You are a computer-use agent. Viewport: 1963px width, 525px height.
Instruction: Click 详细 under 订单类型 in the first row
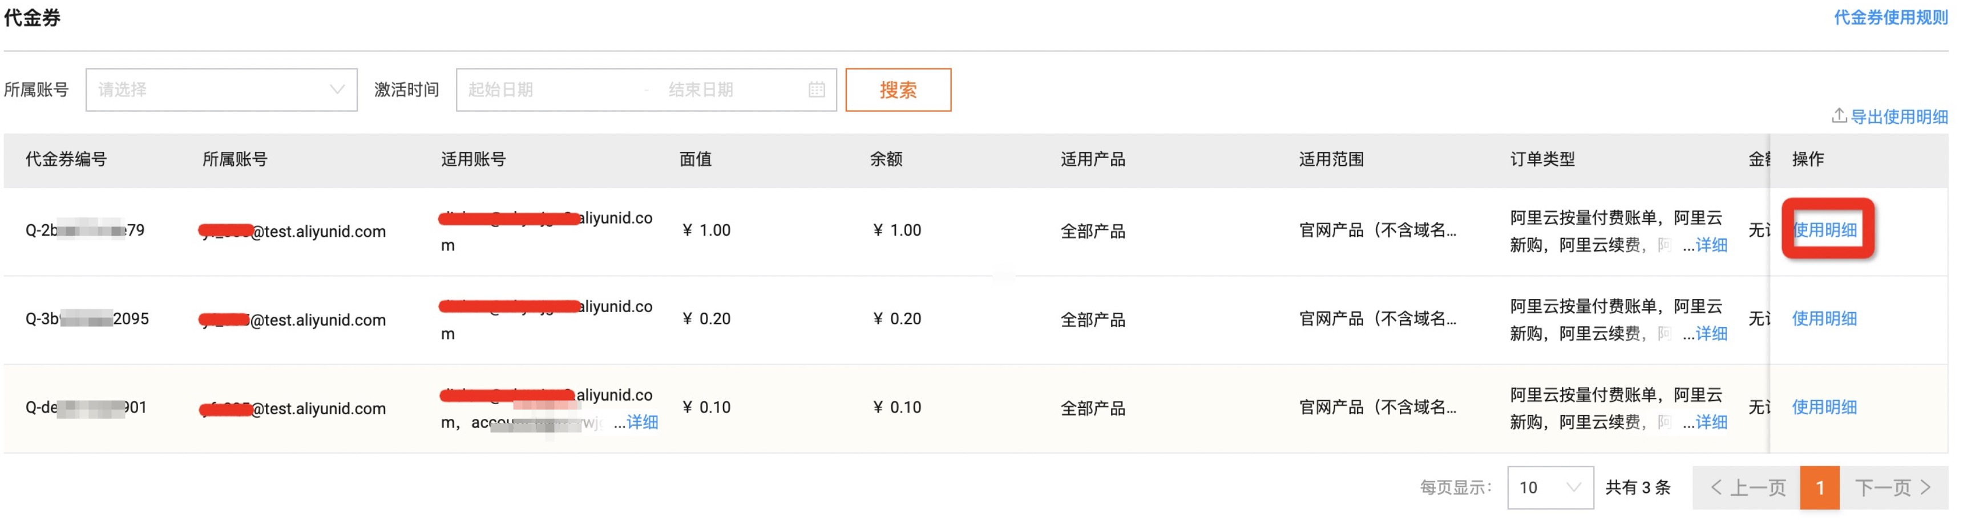click(x=1711, y=245)
